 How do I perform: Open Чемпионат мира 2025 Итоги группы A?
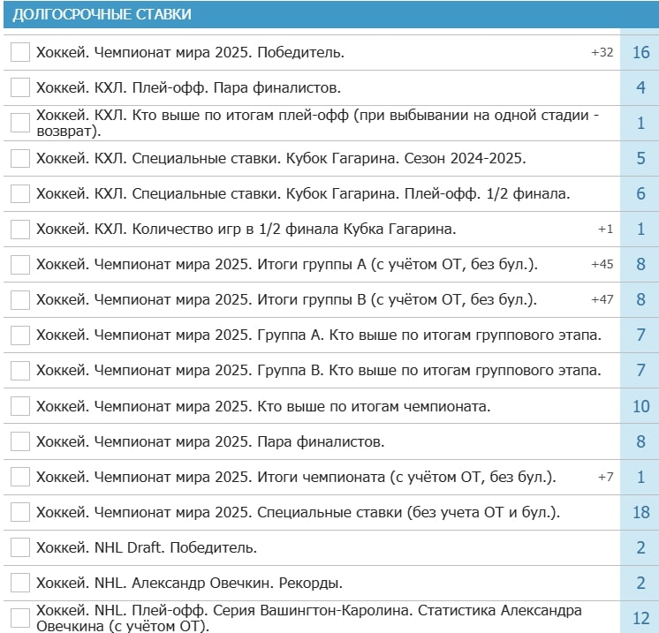[x=287, y=264]
